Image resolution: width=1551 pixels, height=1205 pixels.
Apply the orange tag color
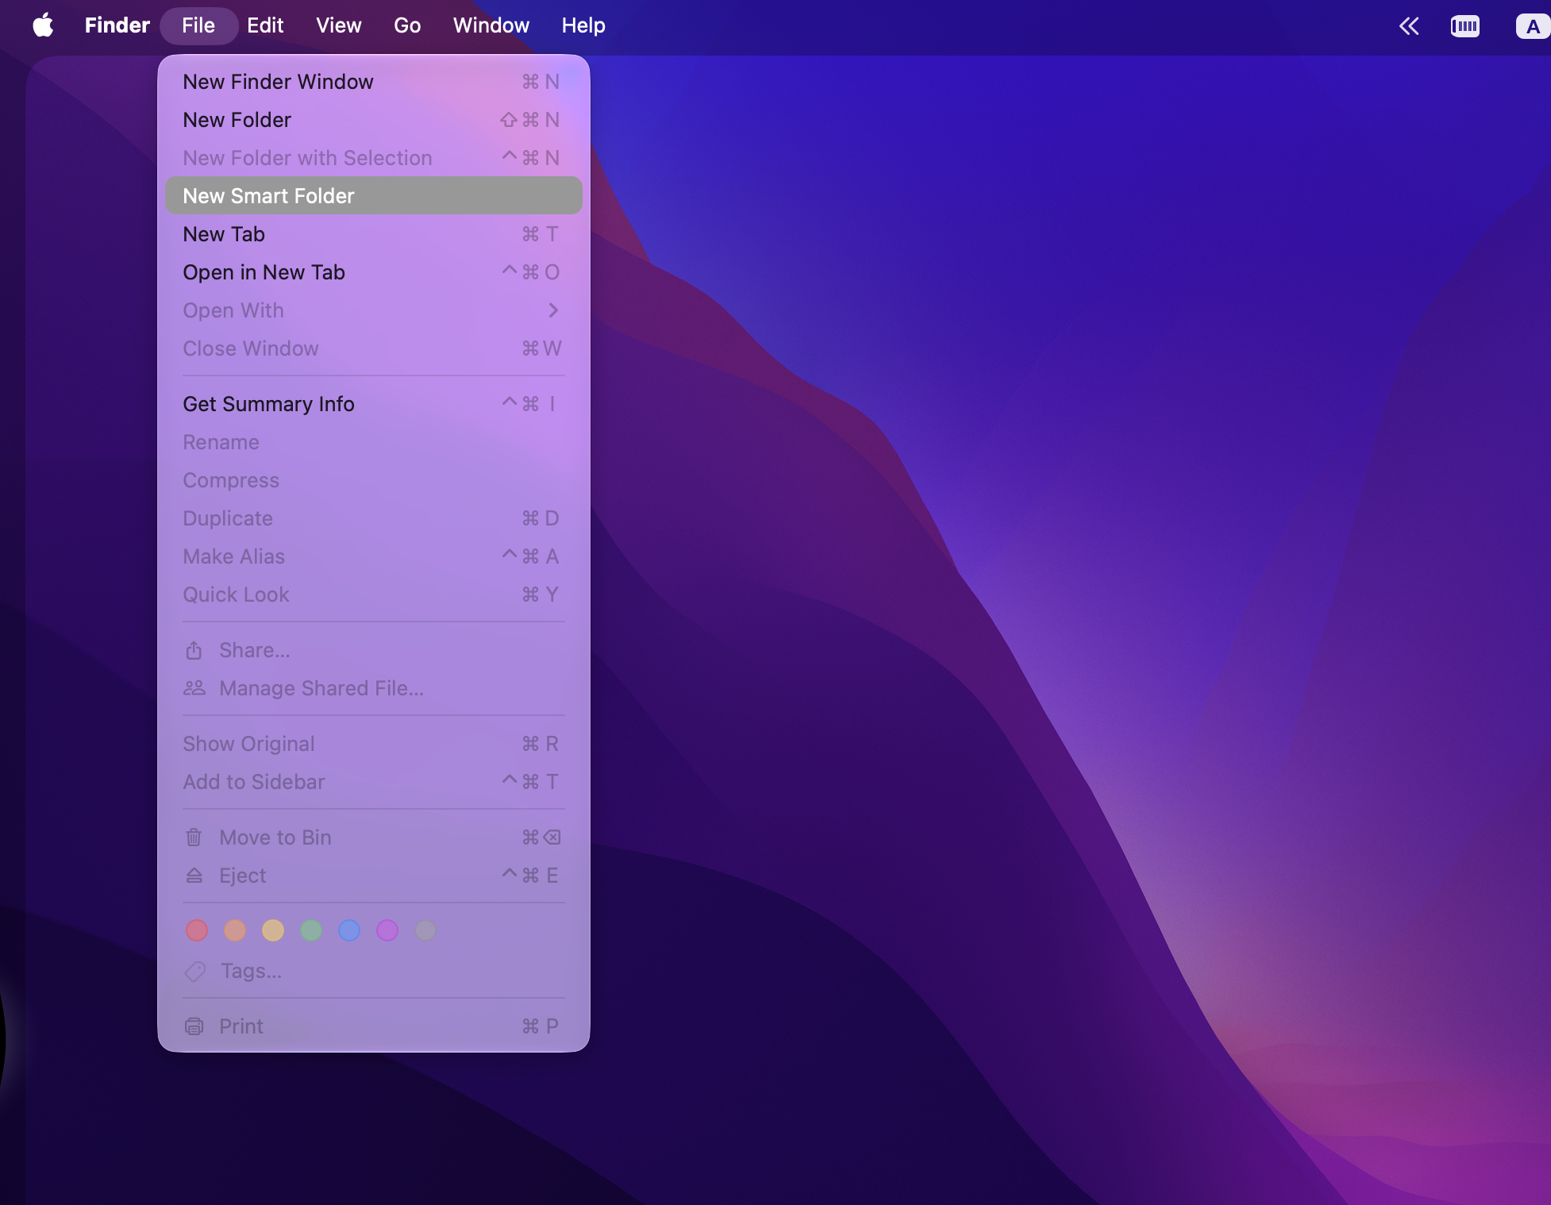coord(235,930)
